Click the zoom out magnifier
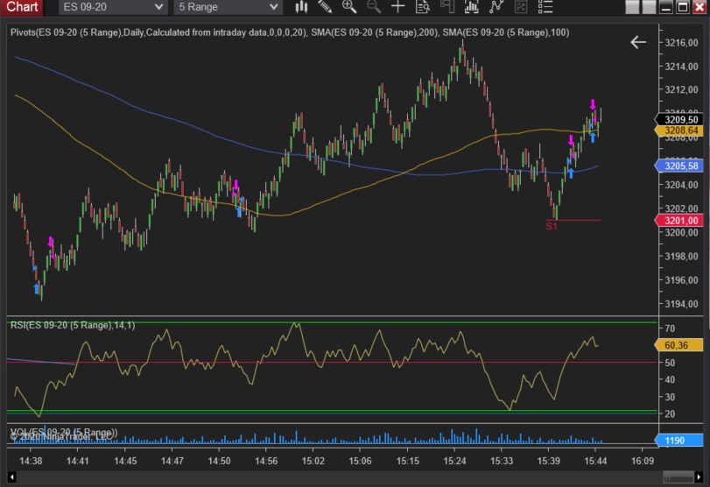 (374, 7)
